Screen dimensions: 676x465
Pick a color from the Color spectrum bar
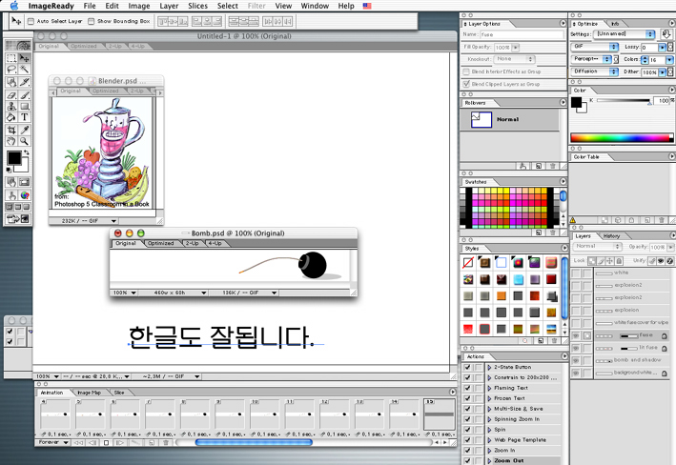[620, 138]
